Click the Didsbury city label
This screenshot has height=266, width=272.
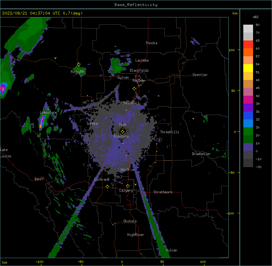pyautogui.click(x=121, y=136)
